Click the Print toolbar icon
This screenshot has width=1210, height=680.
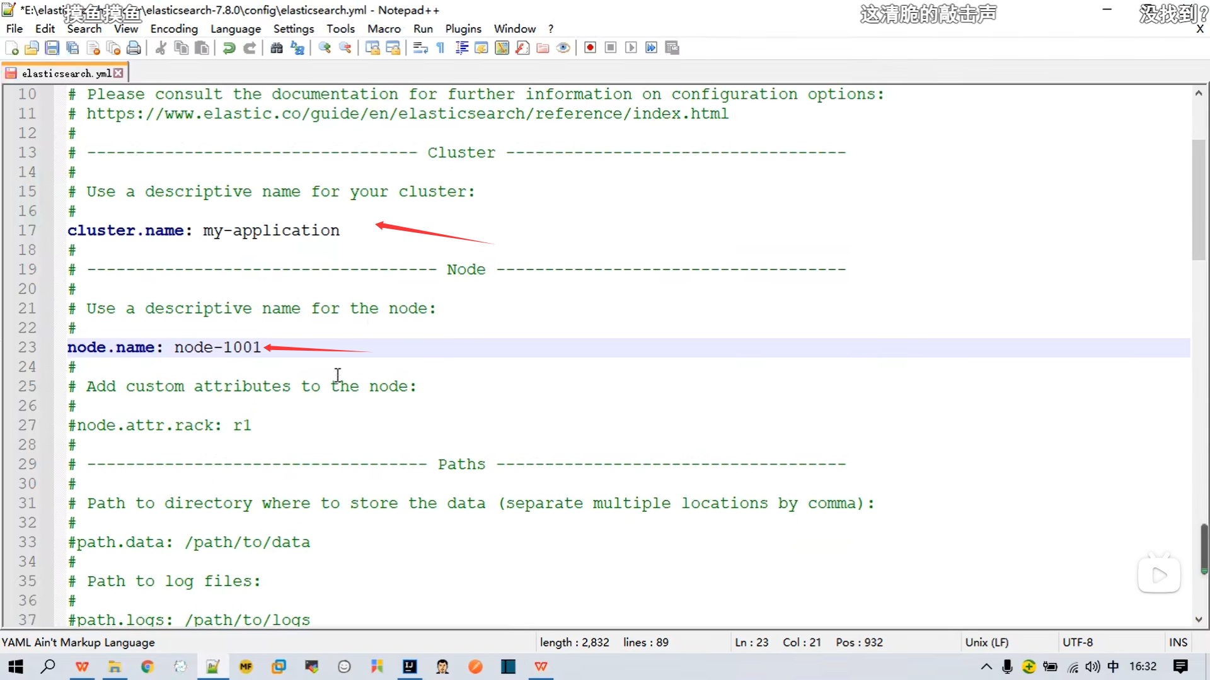pos(134,48)
